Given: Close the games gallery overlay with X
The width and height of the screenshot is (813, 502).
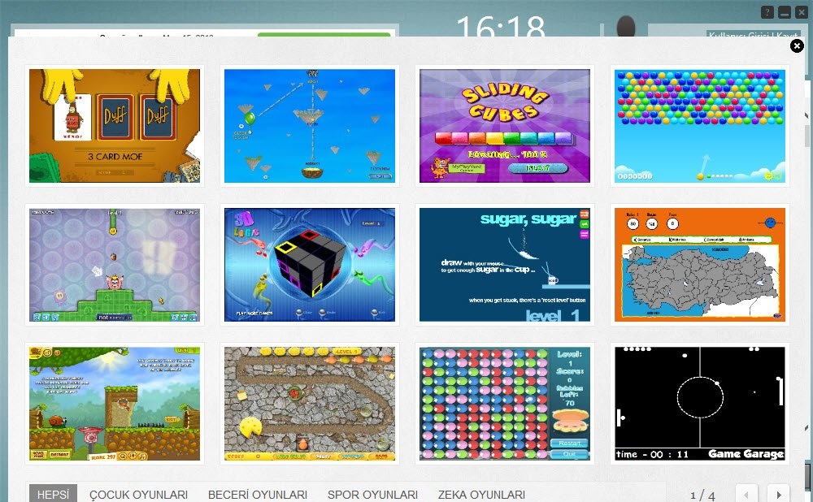Looking at the screenshot, I should click(797, 46).
